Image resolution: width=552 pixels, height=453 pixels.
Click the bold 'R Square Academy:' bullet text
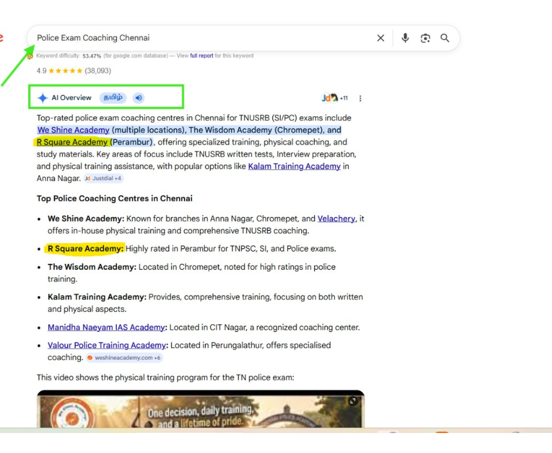86,249
